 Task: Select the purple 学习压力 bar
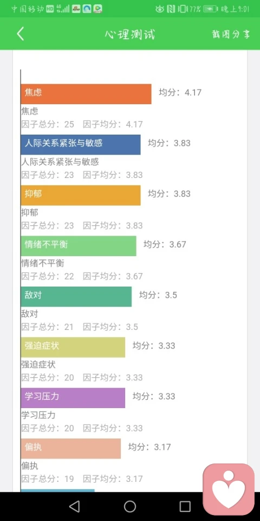pyautogui.click(x=73, y=398)
